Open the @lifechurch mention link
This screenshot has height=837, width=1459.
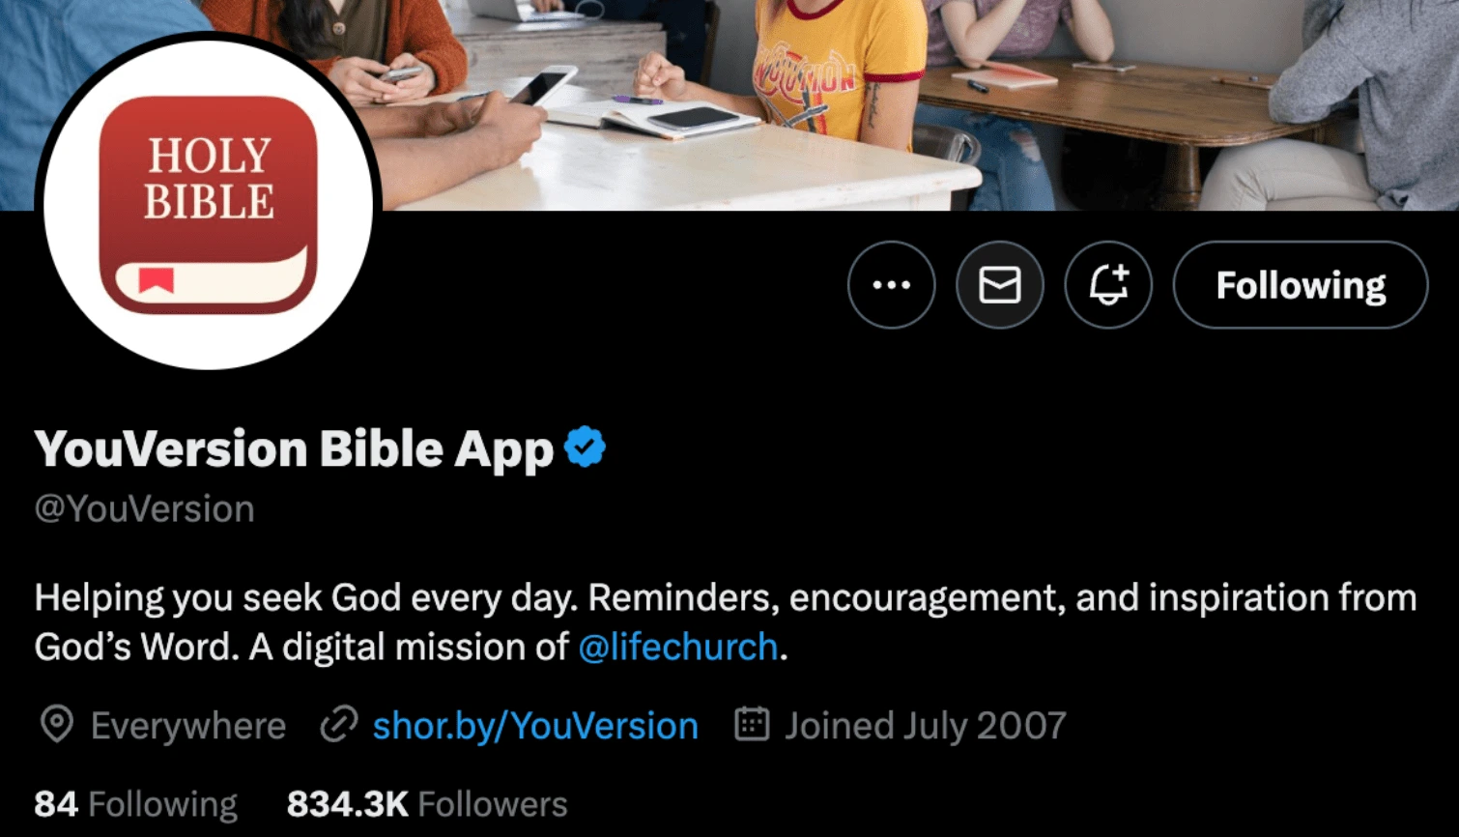point(677,647)
